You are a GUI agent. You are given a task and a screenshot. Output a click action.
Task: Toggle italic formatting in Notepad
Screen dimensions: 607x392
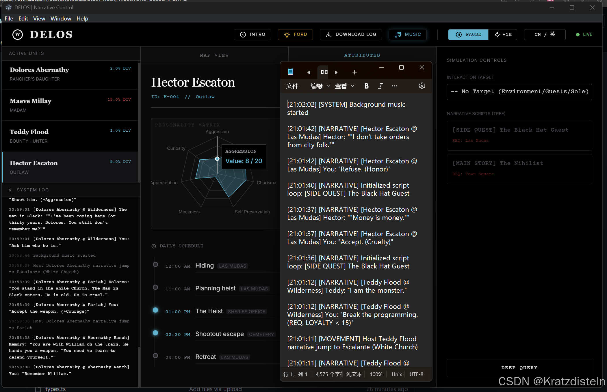pyautogui.click(x=380, y=86)
